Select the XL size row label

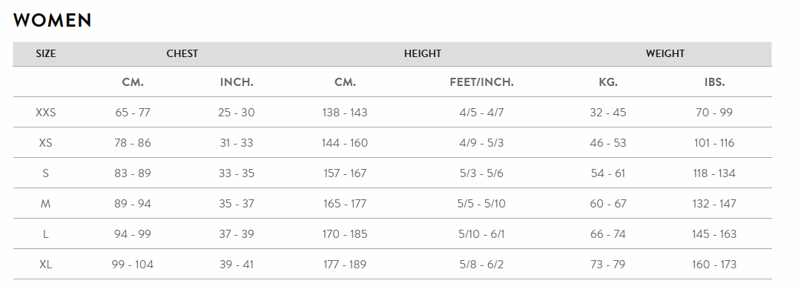pyautogui.click(x=46, y=265)
